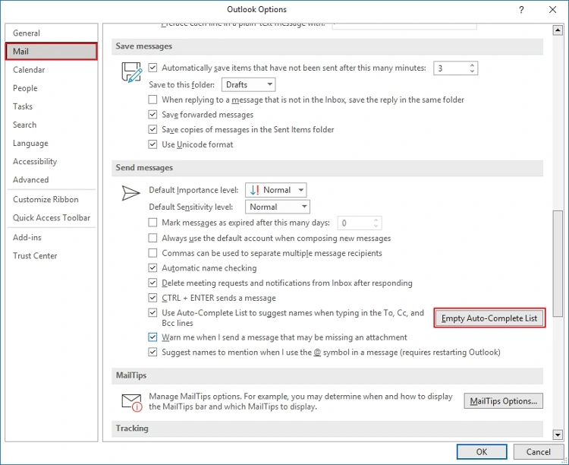The width and height of the screenshot is (569, 465).
Task: Open the Default Sensitivity level dropdown
Action: (x=278, y=207)
